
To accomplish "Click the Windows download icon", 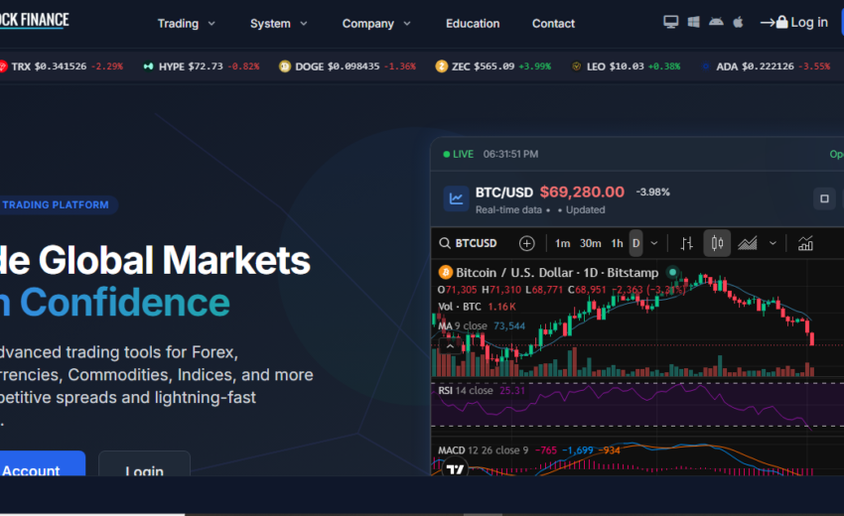I will coord(693,22).
